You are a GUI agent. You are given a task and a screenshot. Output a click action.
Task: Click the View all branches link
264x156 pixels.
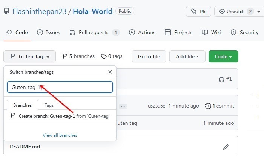(60, 135)
